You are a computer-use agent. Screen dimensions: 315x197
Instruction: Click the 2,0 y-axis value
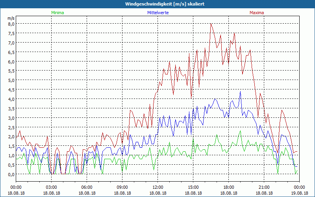[x=11, y=137]
